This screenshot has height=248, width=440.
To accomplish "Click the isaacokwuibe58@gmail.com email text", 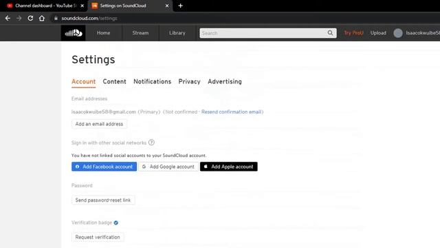I will pyautogui.click(x=104, y=112).
